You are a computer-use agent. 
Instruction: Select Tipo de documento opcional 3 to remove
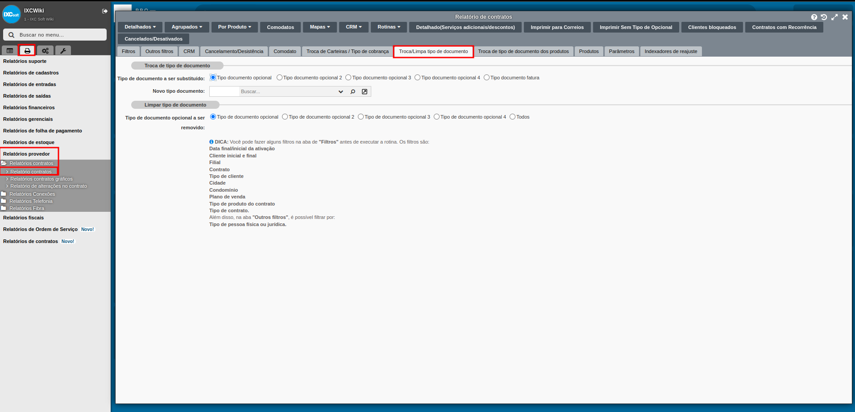(x=361, y=117)
